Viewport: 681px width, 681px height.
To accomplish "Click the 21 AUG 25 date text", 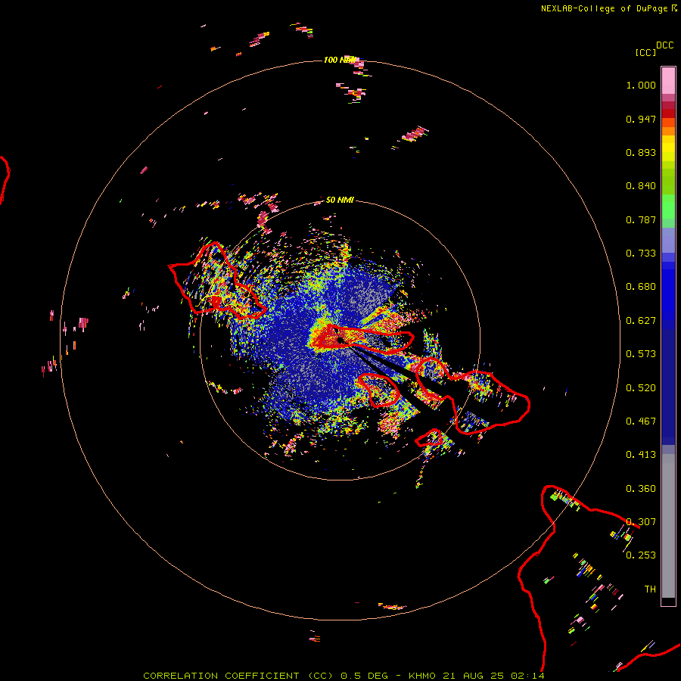I will (473, 676).
